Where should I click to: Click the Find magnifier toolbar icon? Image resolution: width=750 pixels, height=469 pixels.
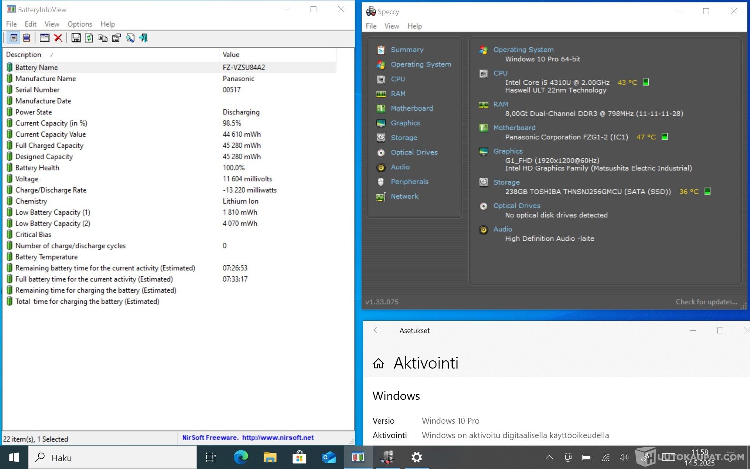(130, 38)
